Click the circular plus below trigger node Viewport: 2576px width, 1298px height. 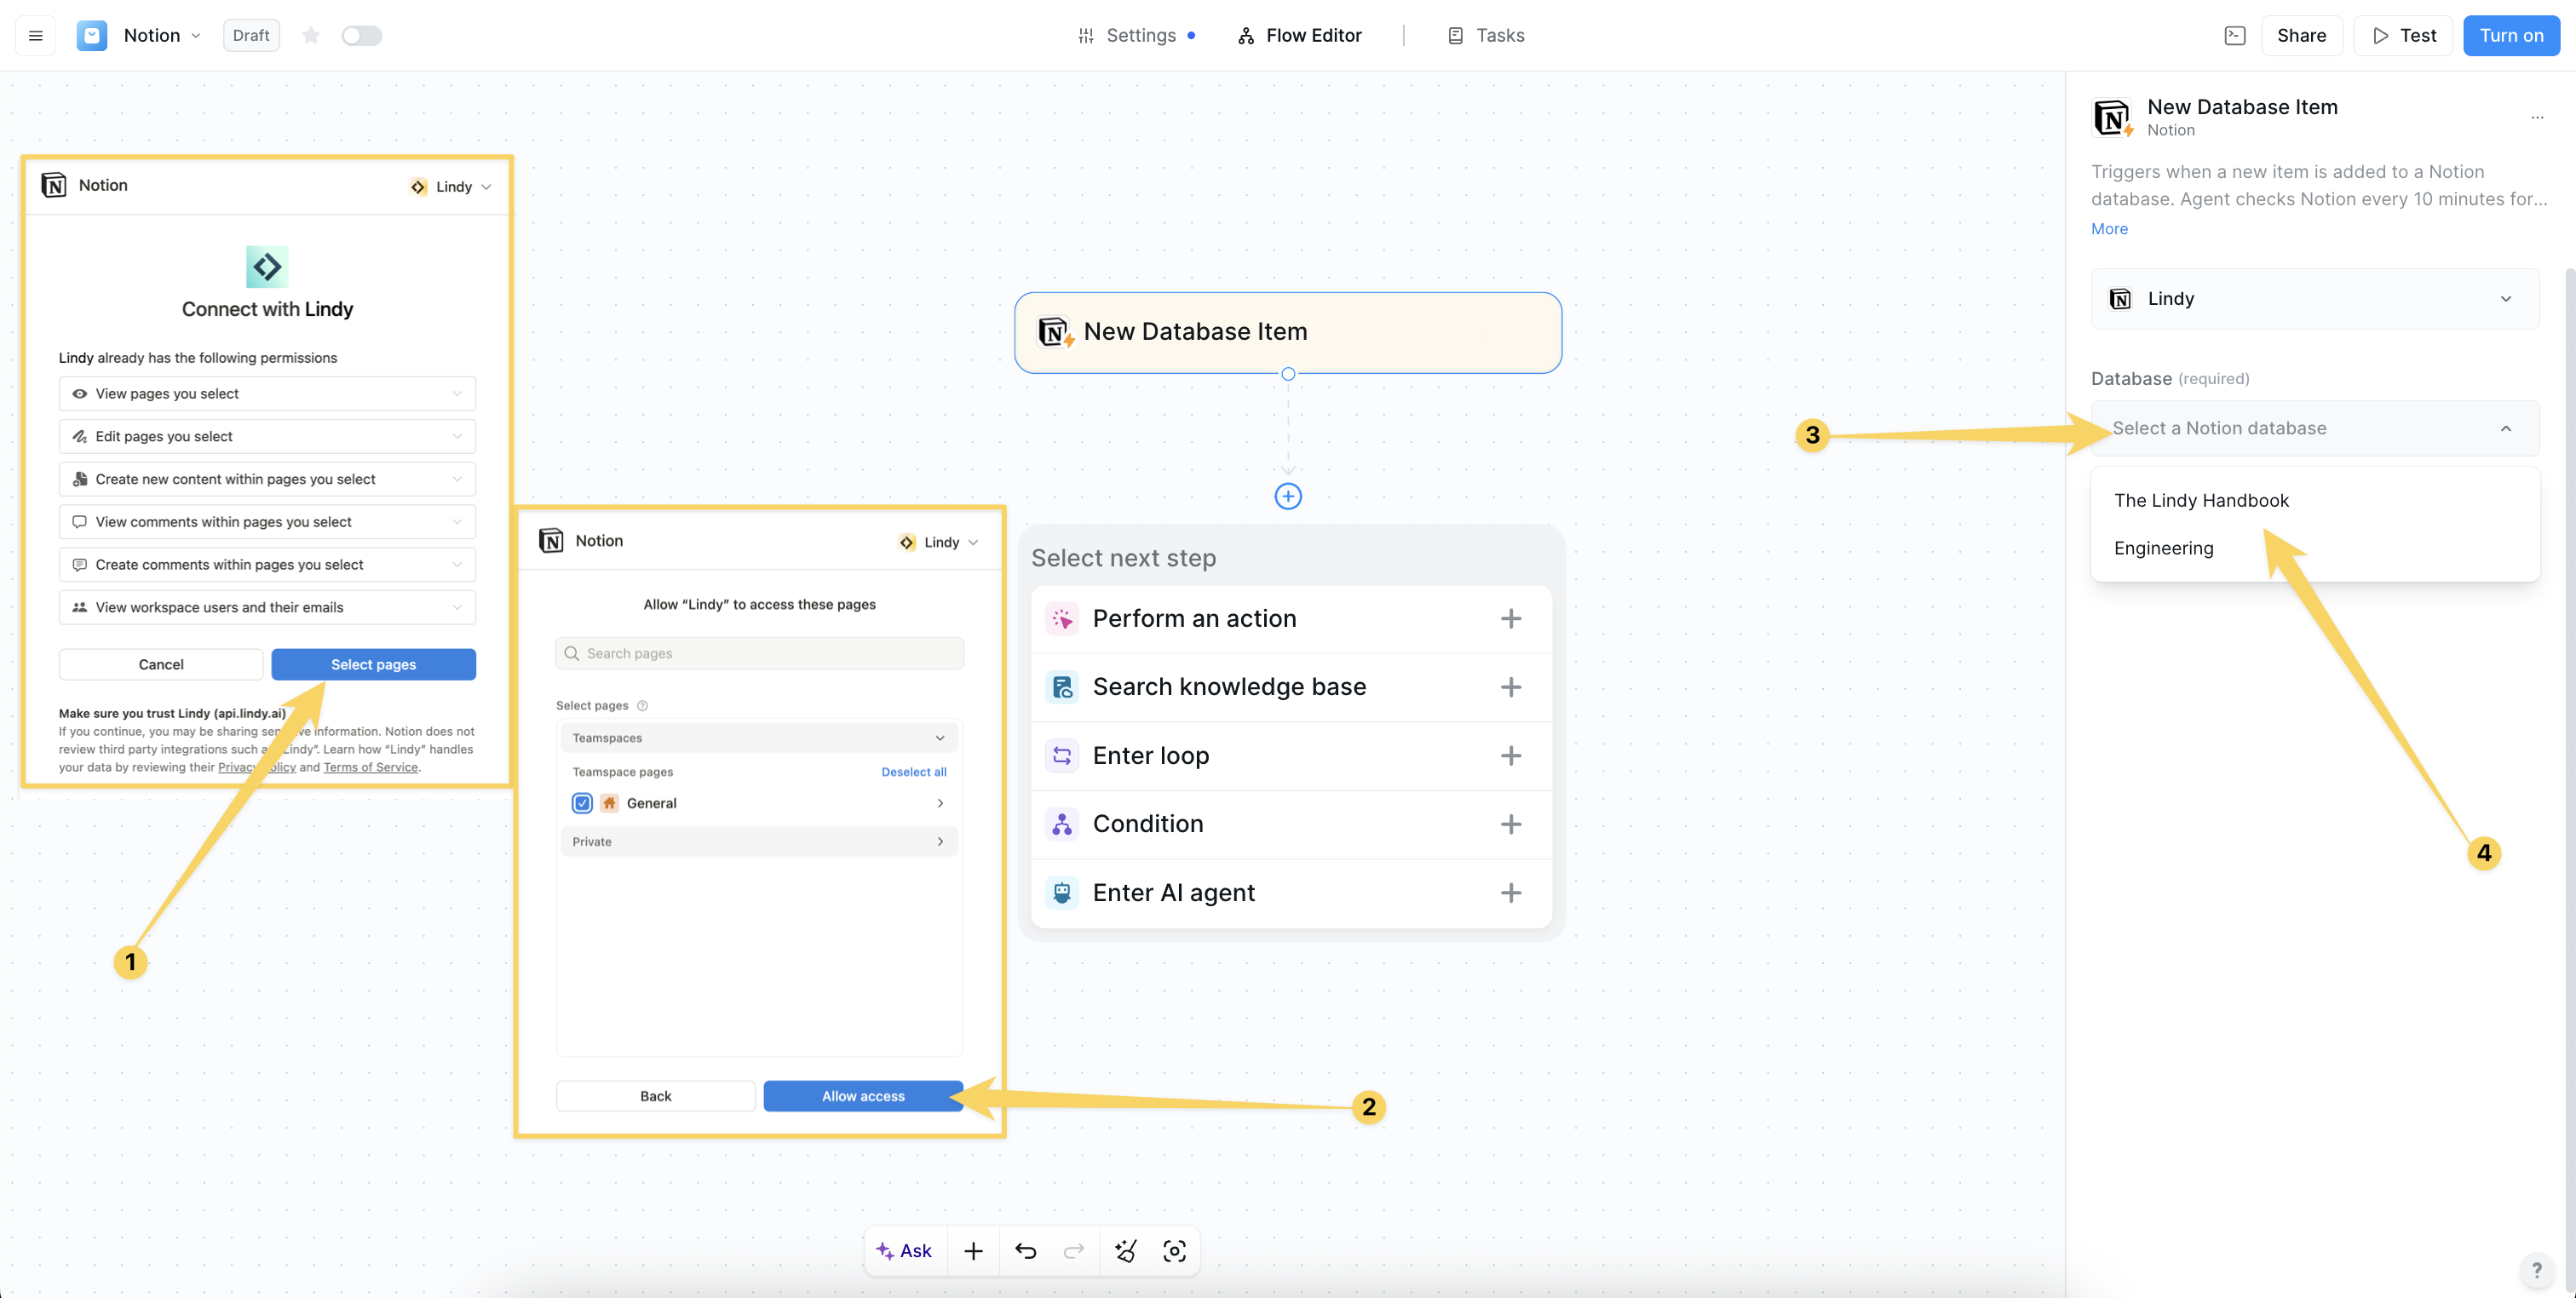pos(1288,496)
